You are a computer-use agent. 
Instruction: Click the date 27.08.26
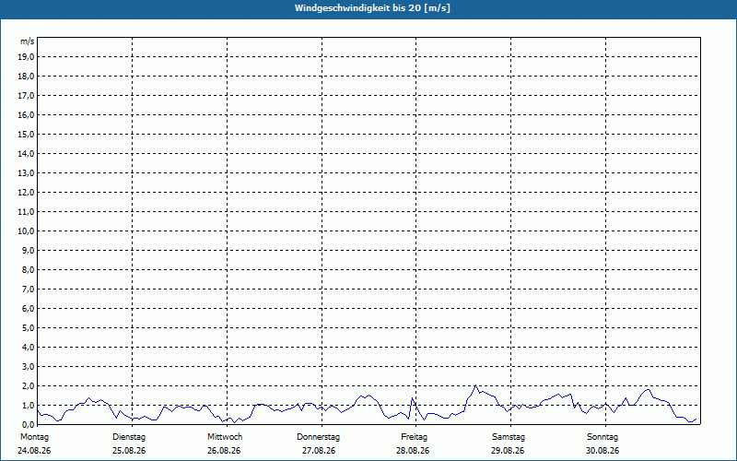[319, 451]
